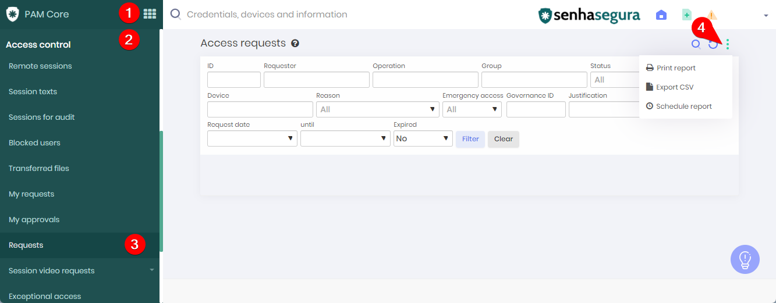Open the Expired dropdown set to No
This screenshot has width=776, height=303.
[423, 138]
